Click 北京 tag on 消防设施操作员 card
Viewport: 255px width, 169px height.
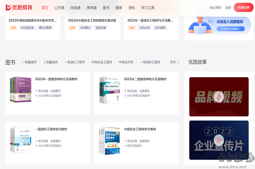coord(13,28)
